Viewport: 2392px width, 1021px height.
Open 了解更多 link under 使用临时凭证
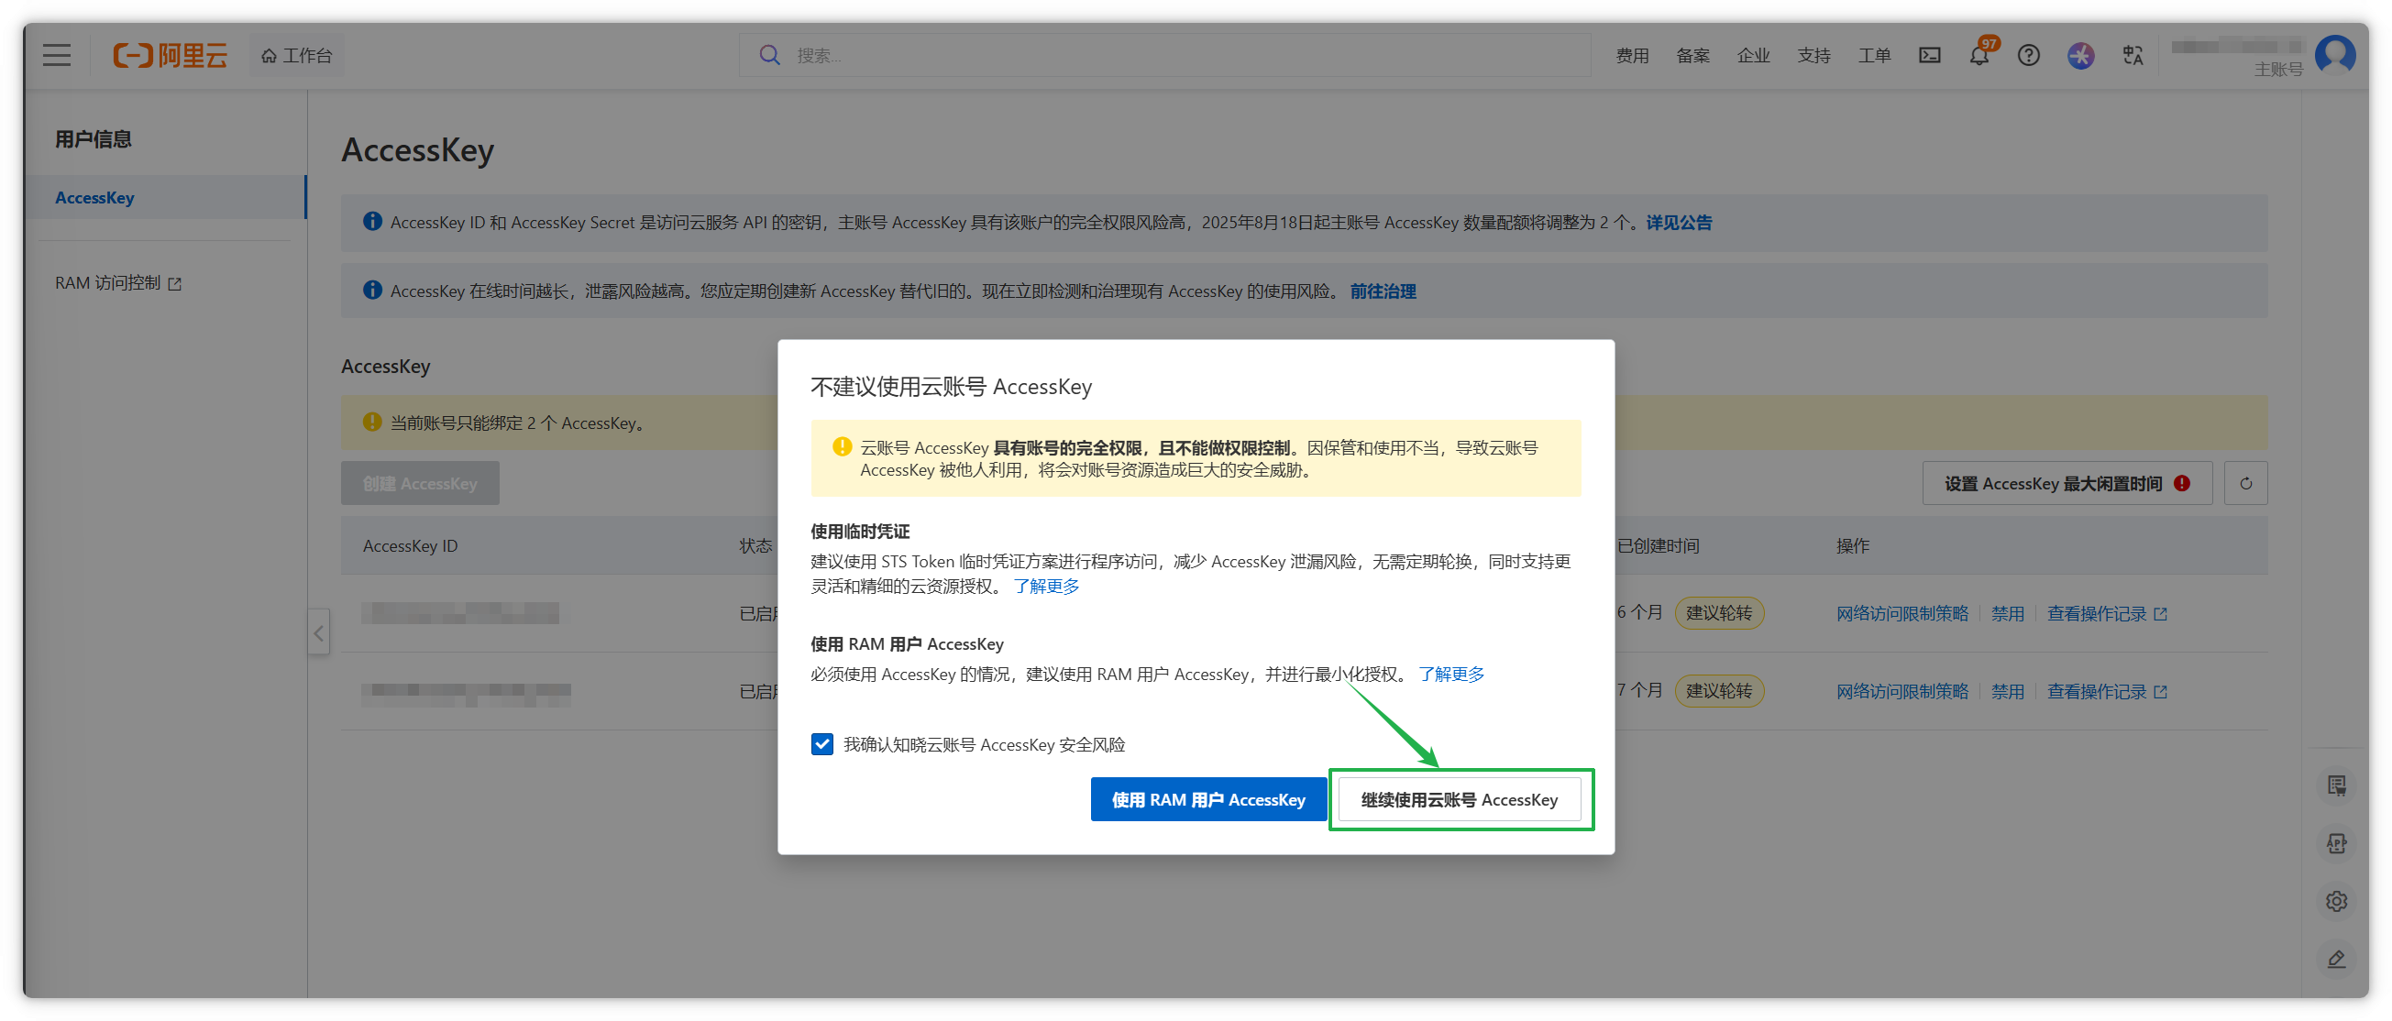click(x=1045, y=587)
